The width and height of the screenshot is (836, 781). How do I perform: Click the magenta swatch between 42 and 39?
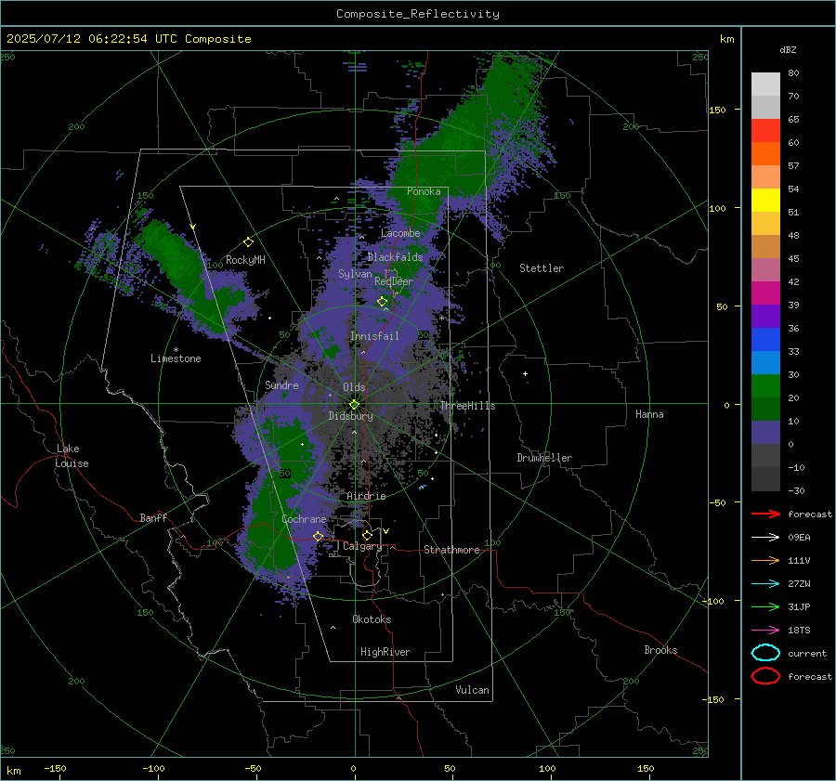pyautogui.click(x=765, y=293)
